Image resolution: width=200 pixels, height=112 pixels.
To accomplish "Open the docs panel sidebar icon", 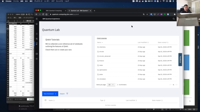I will coord(37,54).
